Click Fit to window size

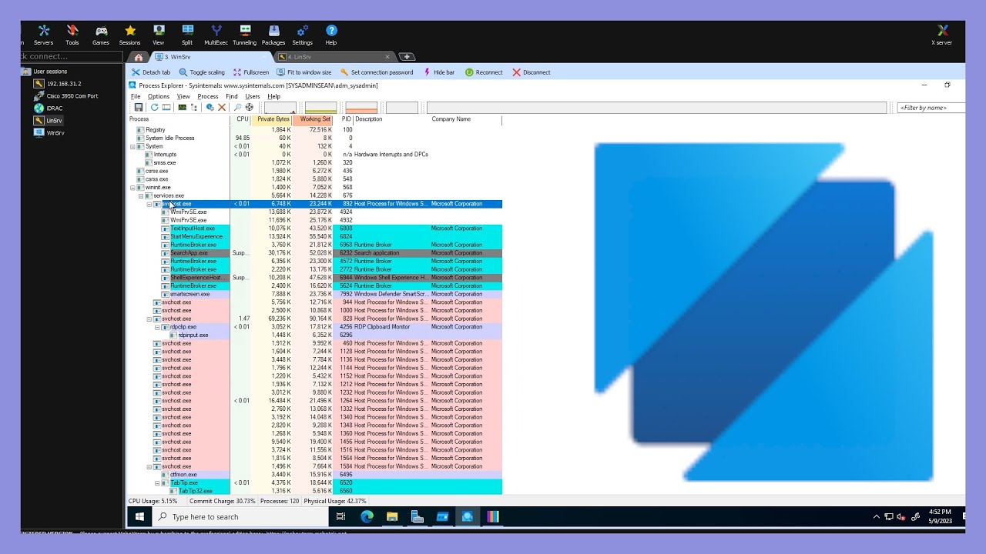[304, 72]
